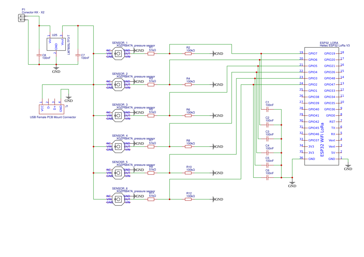Screen dimensions: 364x257
Task: Click the GPIO19 pin label on ESP32
Action: point(330,54)
